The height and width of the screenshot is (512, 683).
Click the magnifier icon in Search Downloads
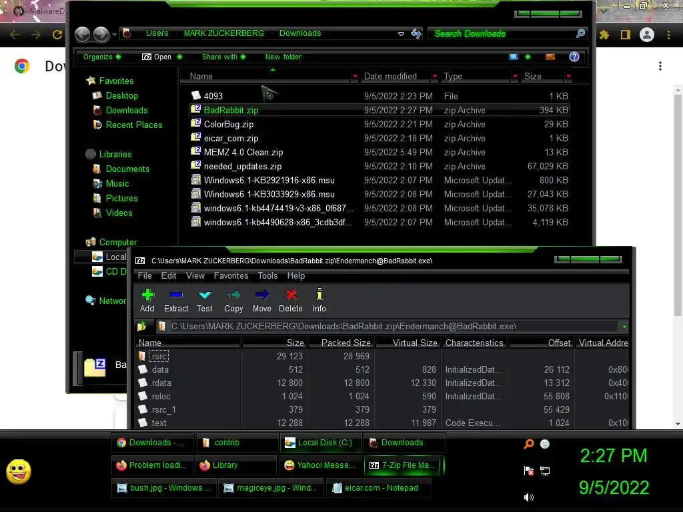point(580,33)
